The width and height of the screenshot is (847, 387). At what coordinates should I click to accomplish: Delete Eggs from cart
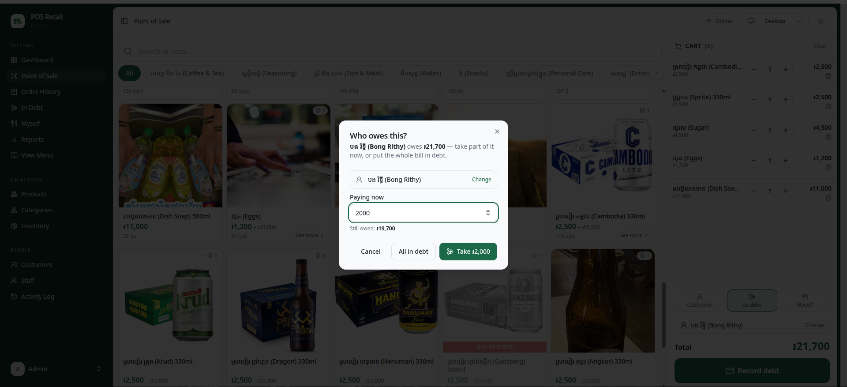pyautogui.click(x=828, y=167)
